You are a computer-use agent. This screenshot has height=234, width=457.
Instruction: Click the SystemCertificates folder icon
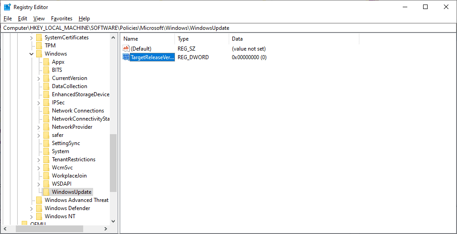click(39, 37)
